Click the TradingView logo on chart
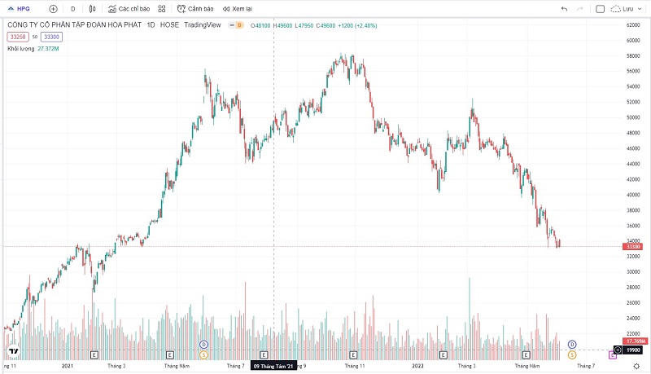 click(x=13, y=351)
